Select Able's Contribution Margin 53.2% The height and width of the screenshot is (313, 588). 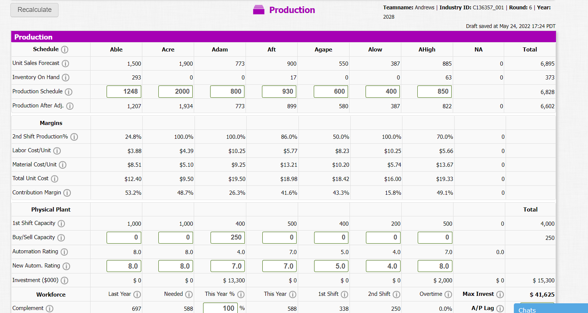click(133, 193)
